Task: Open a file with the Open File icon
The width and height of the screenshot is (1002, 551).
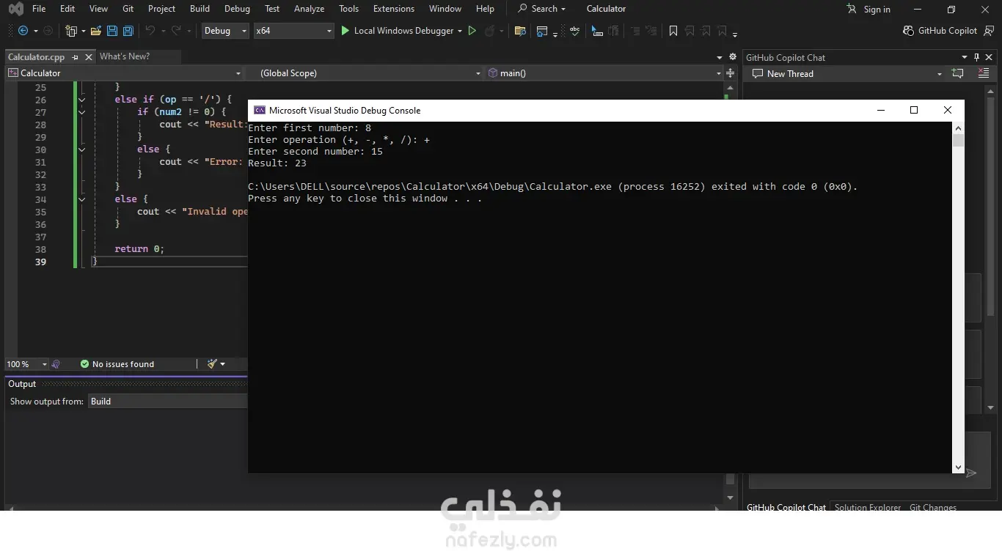Action: (x=96, y=31)
